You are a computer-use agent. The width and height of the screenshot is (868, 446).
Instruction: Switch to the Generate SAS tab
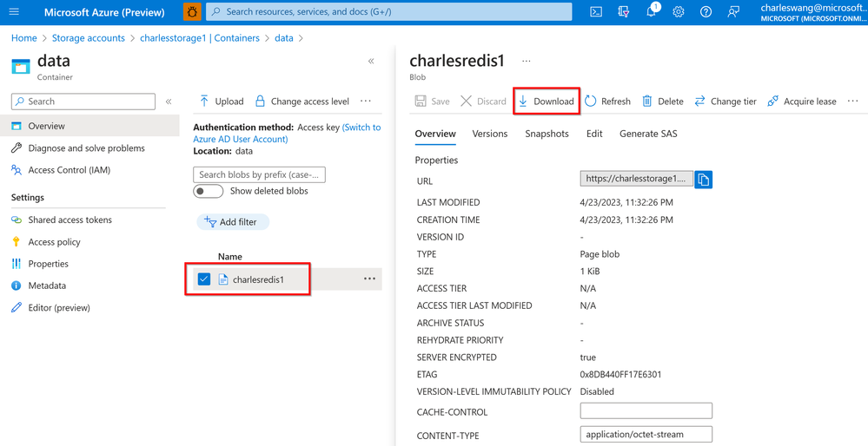tap(648, 134)
